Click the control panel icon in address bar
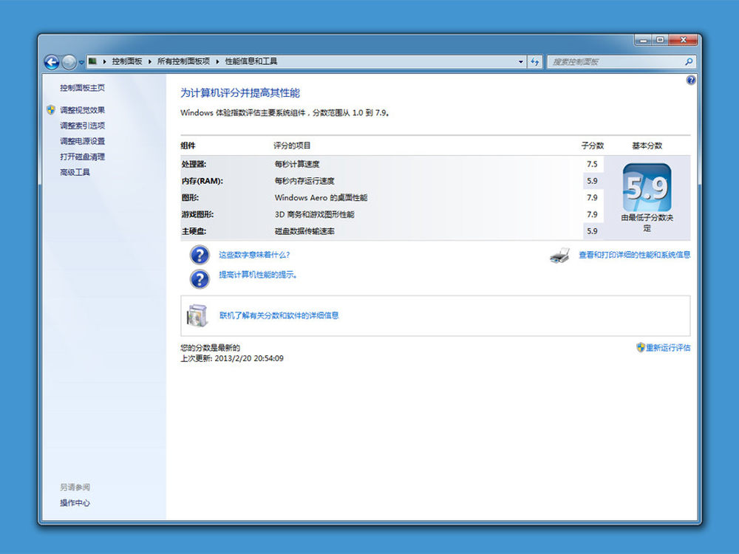The width and height of the screenshot is (739, 554). [93, 61]
